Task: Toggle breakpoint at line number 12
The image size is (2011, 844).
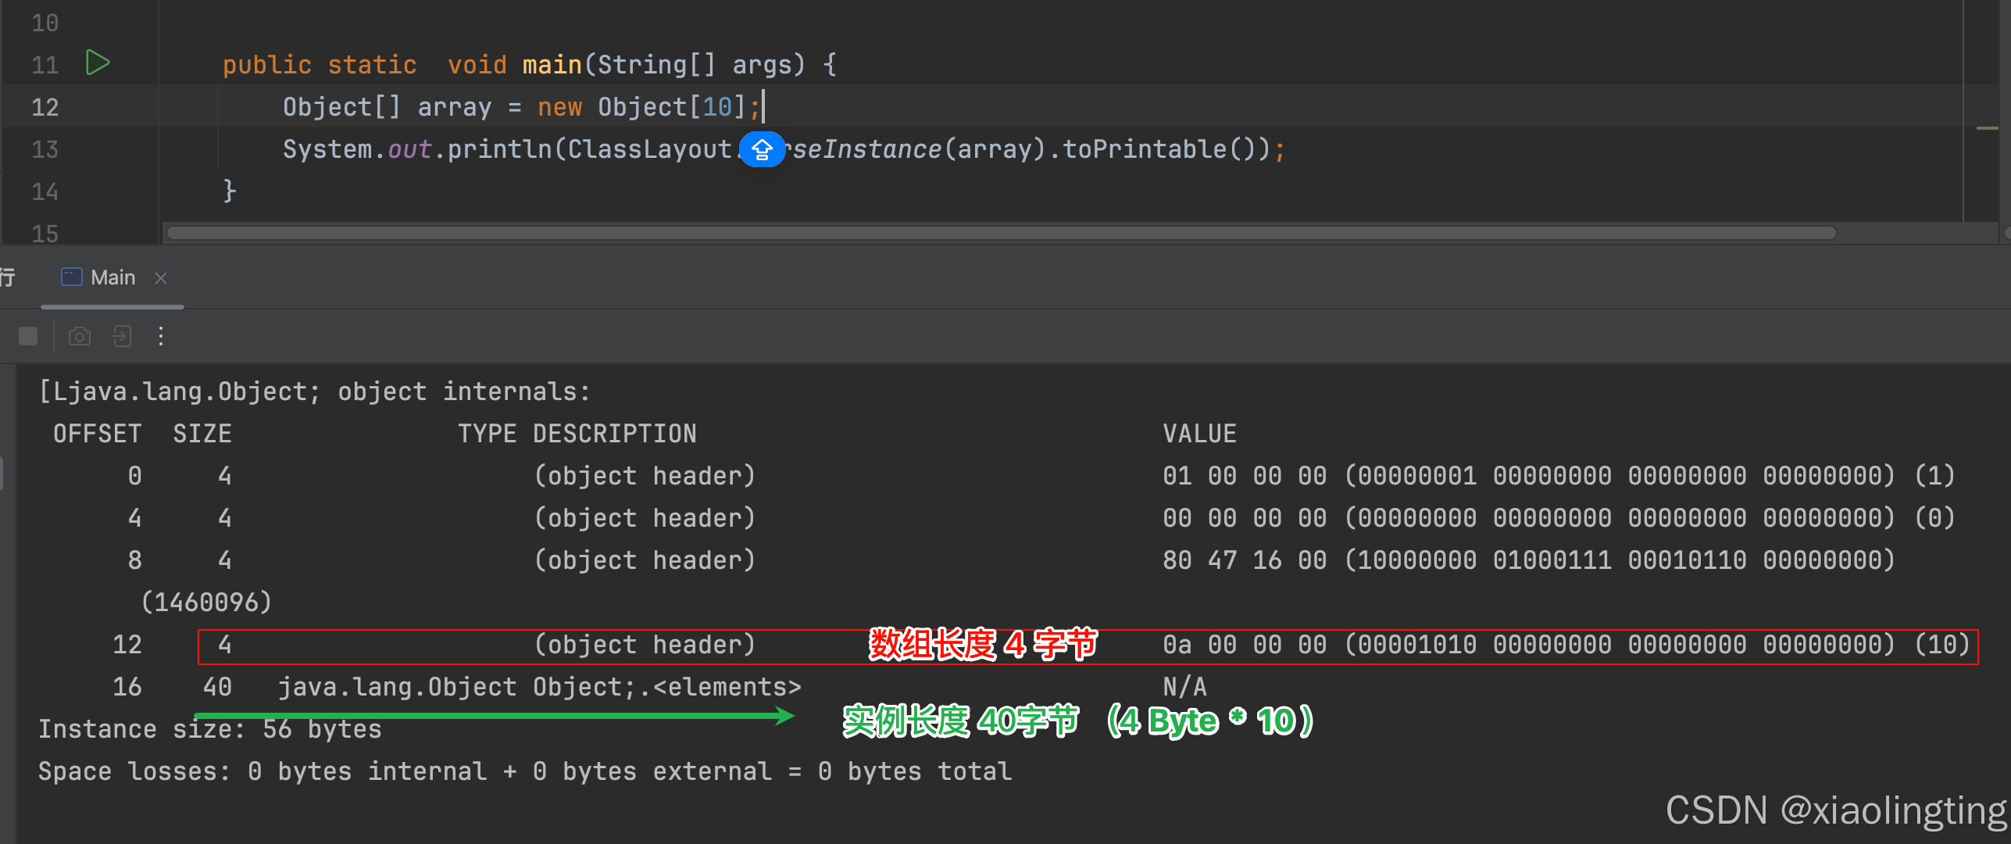Action: [x=45, y=107]
